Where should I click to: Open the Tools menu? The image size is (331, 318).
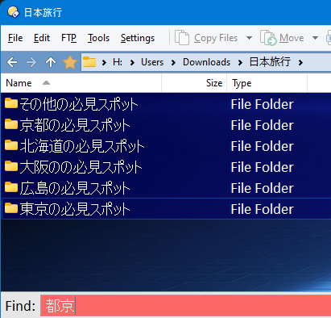coord(98,38)
